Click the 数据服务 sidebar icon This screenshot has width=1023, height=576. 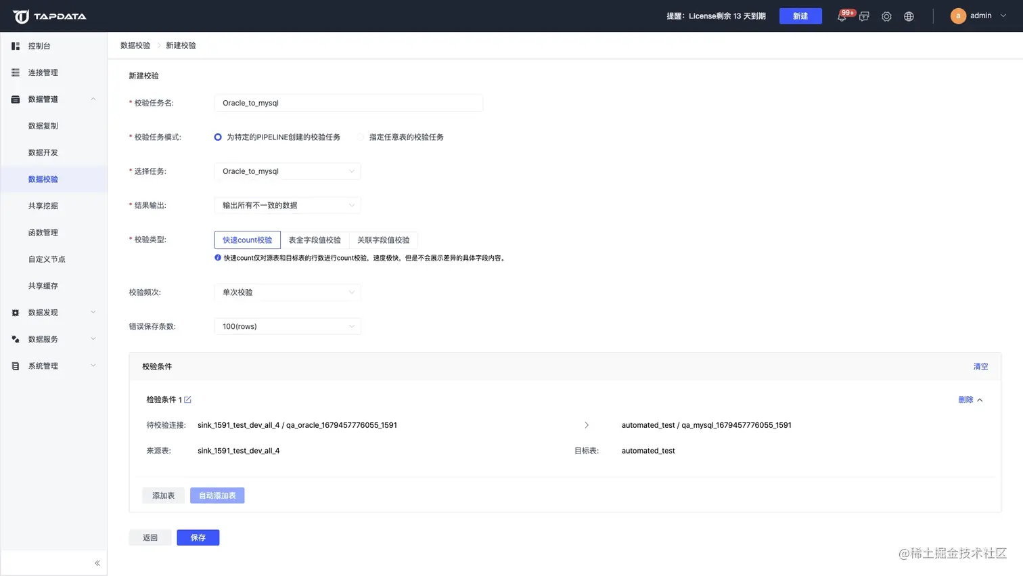[x=16, y=339]
